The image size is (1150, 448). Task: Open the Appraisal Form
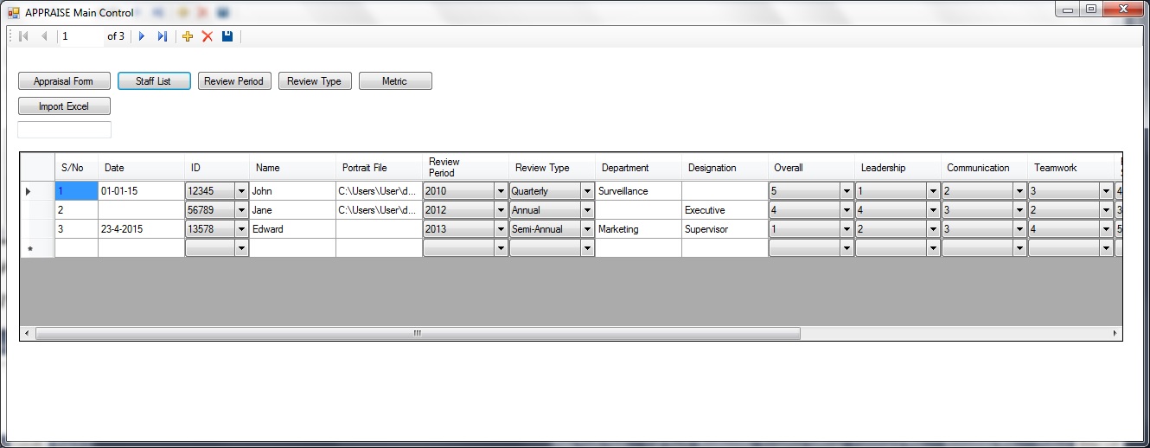click(x=64, y=81)
